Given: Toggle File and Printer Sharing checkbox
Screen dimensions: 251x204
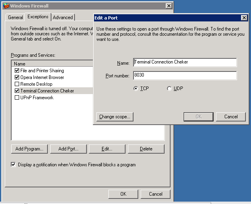Looking at the screenshot, I should (x=17, y=70).
